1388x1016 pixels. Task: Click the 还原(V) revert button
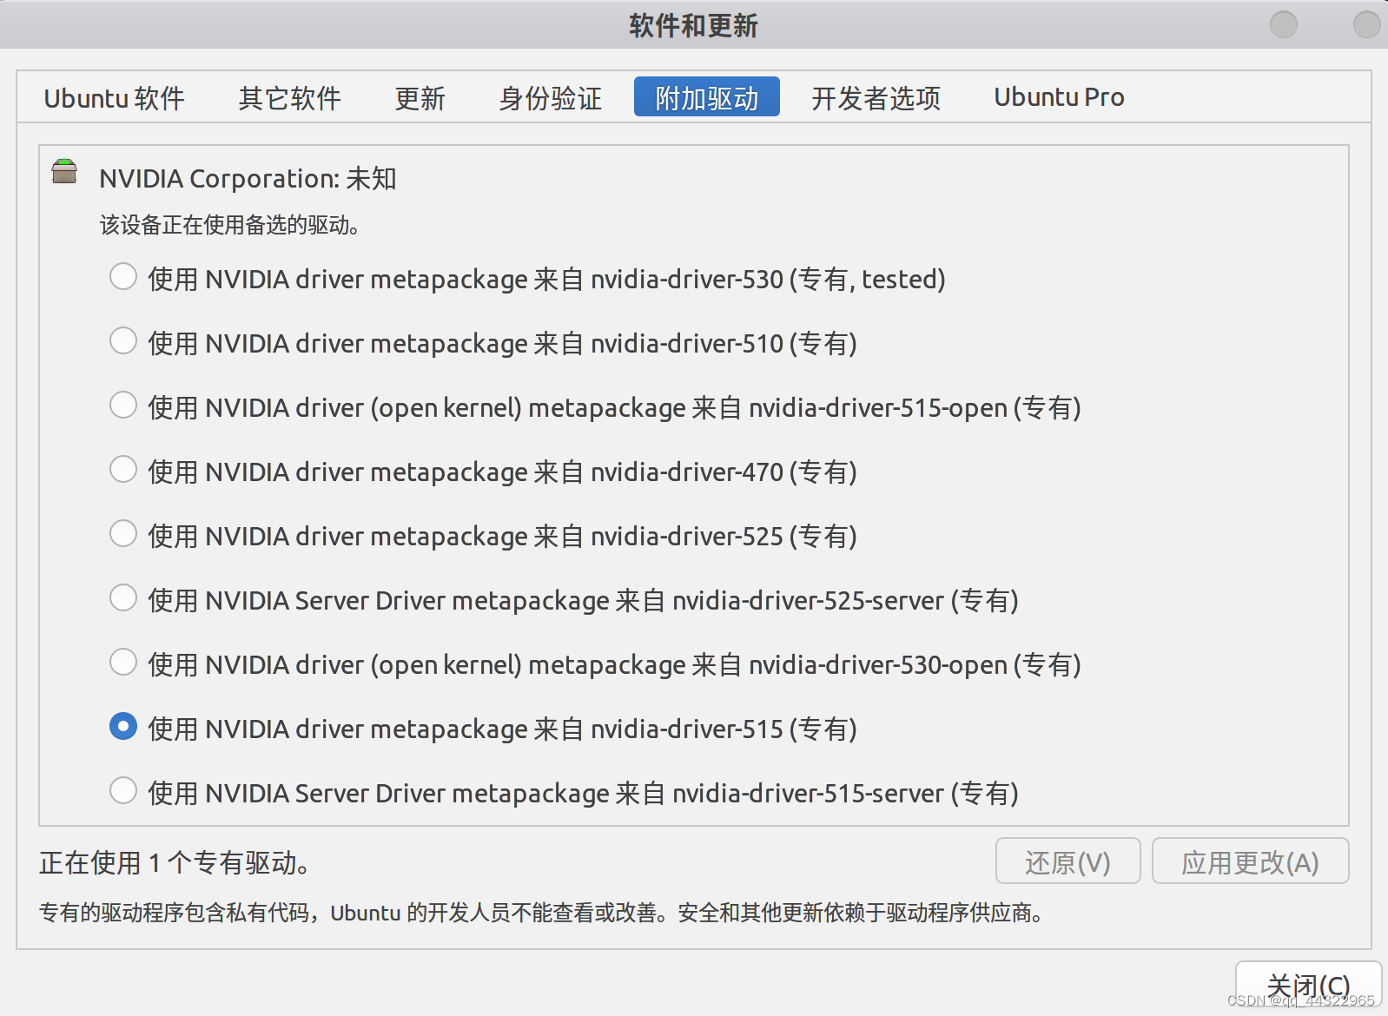pos(1067,861)
